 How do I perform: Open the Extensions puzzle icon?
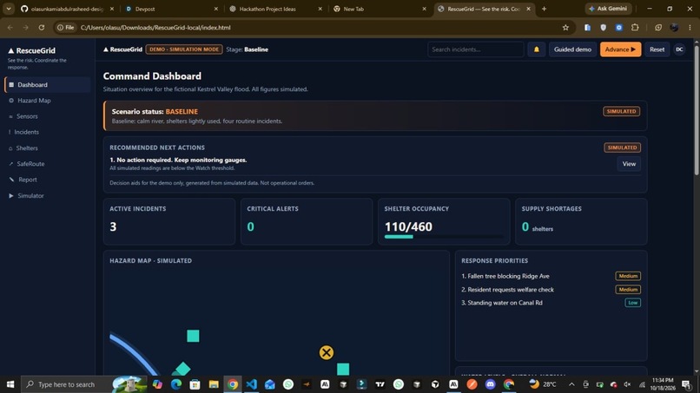pyautogui.click(x=635, y=28)
